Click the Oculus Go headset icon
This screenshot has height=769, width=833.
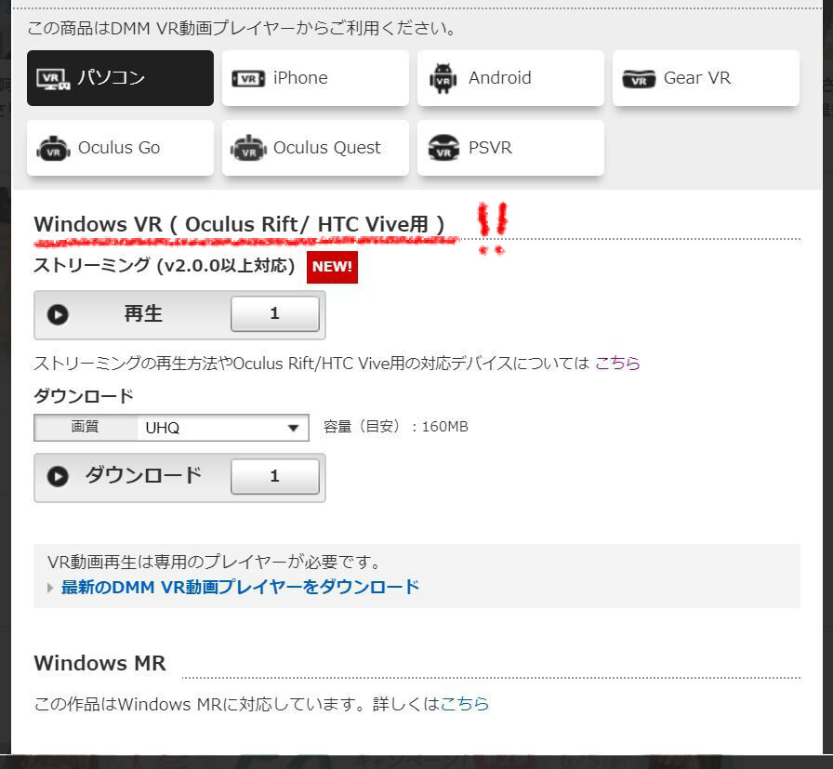click(x=53, y=148)
